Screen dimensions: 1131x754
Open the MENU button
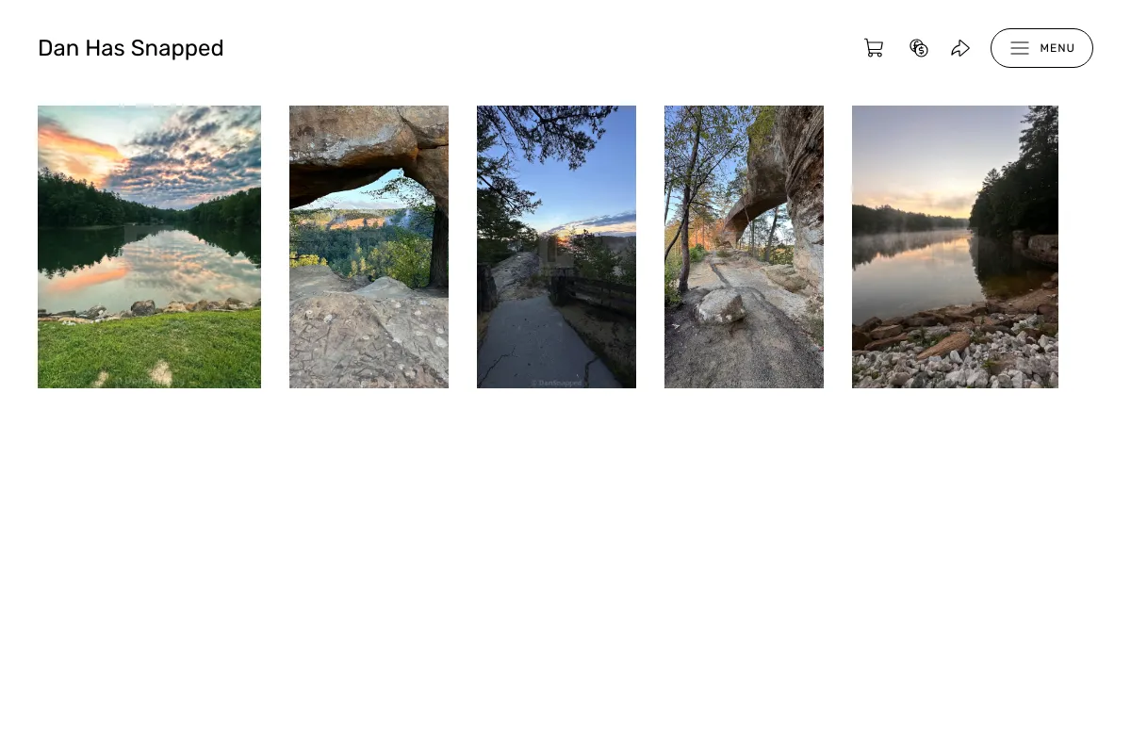point(1041,48)
